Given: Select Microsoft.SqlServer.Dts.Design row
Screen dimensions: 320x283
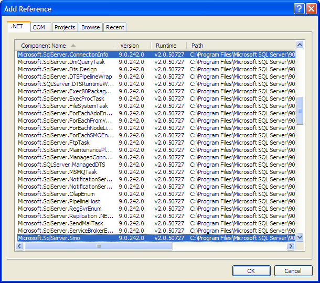Looking at the screenshot, I should pyautogui.click(x=156, y=69).
